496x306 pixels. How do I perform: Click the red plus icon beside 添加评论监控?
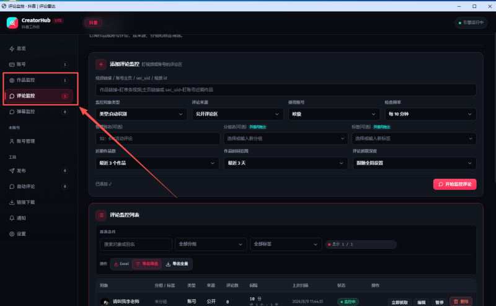click(101, 65)
